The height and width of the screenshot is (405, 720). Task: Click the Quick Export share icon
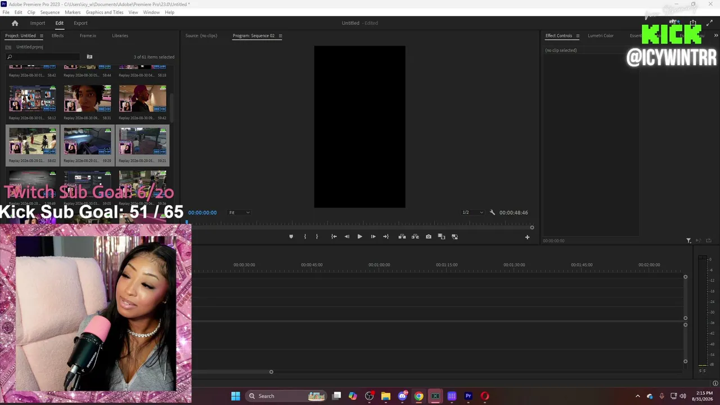coord(693,23)
